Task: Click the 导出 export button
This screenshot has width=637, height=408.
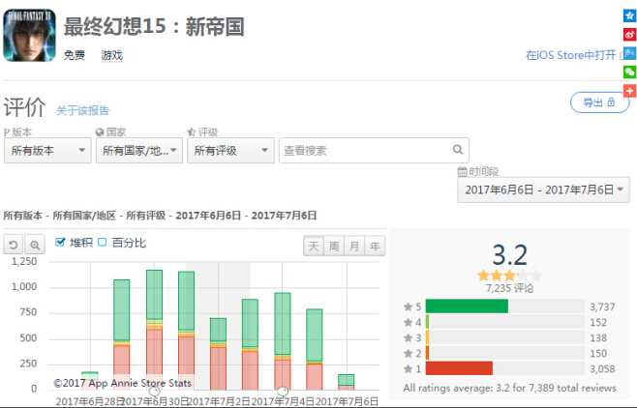Action: (x=599, y=102)
